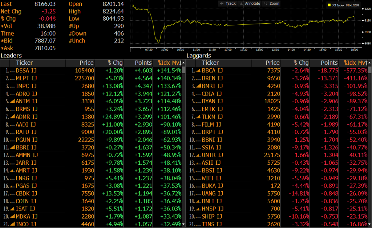Click the volume bars icon beside ANTM IJ
372x228 pixels.
[12, 101]
